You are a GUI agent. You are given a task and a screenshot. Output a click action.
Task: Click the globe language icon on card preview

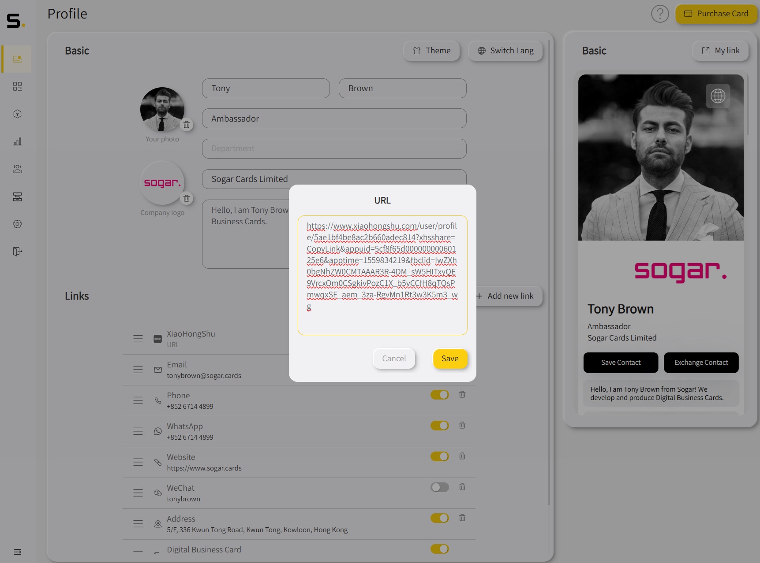tap(718, 96)
